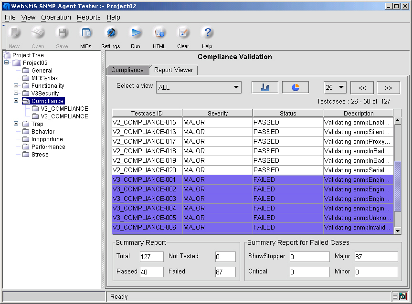Screen dimensions: 412x304
Task: Sort by the Severity column header
Action: 218,113
